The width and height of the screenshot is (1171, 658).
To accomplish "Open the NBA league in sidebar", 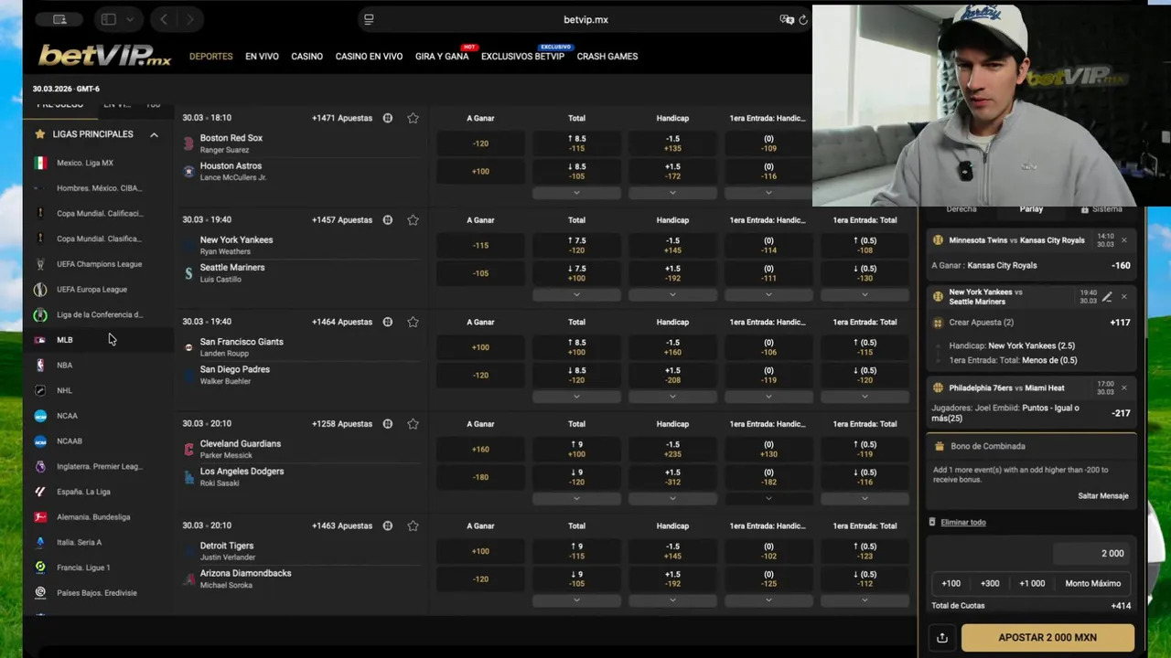I will pyautogui.click(x=64, y=366).
